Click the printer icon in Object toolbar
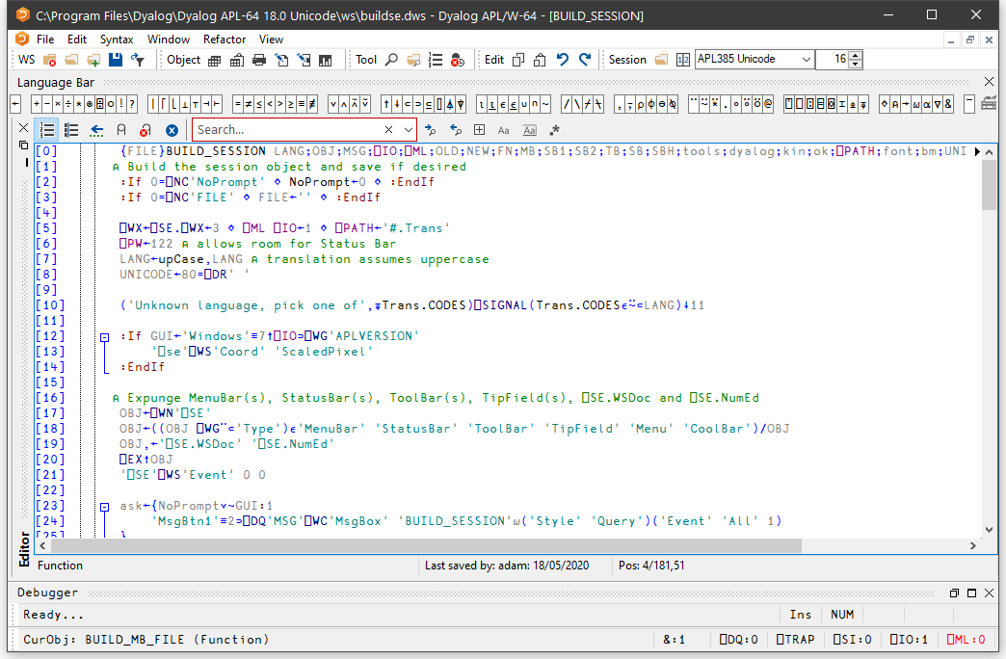This screenshot has height=659, width=1006. [259, 60]
